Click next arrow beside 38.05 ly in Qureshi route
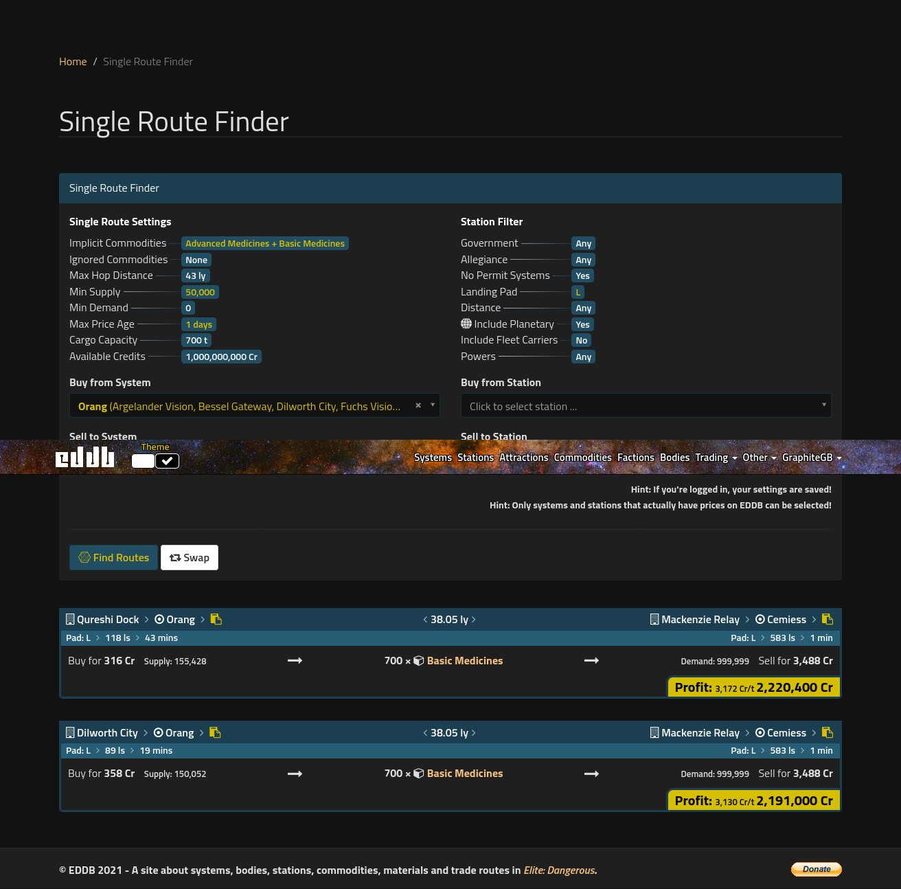901x889 pixels. pos(474,619)
